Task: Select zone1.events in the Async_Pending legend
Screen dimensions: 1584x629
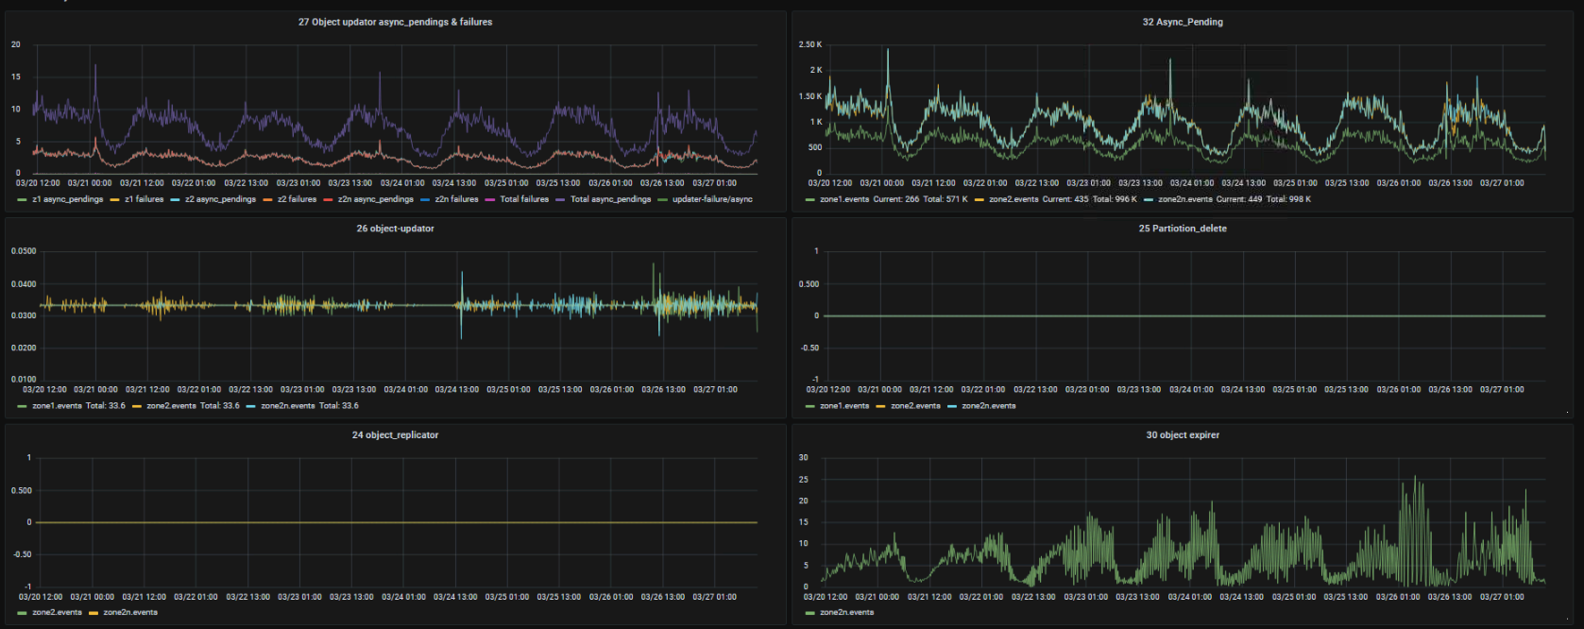Action: click(844, 199)
